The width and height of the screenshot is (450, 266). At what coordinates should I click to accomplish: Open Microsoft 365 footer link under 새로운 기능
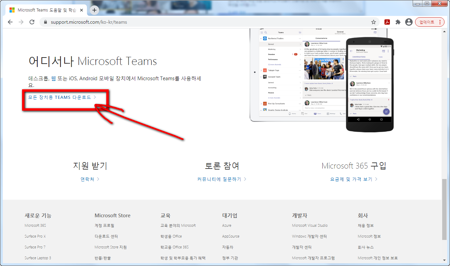pos(35,225)
